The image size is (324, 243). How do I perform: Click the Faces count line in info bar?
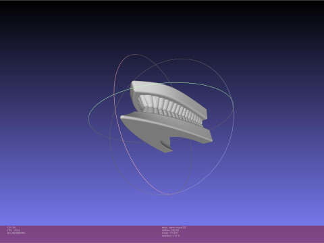170,233
